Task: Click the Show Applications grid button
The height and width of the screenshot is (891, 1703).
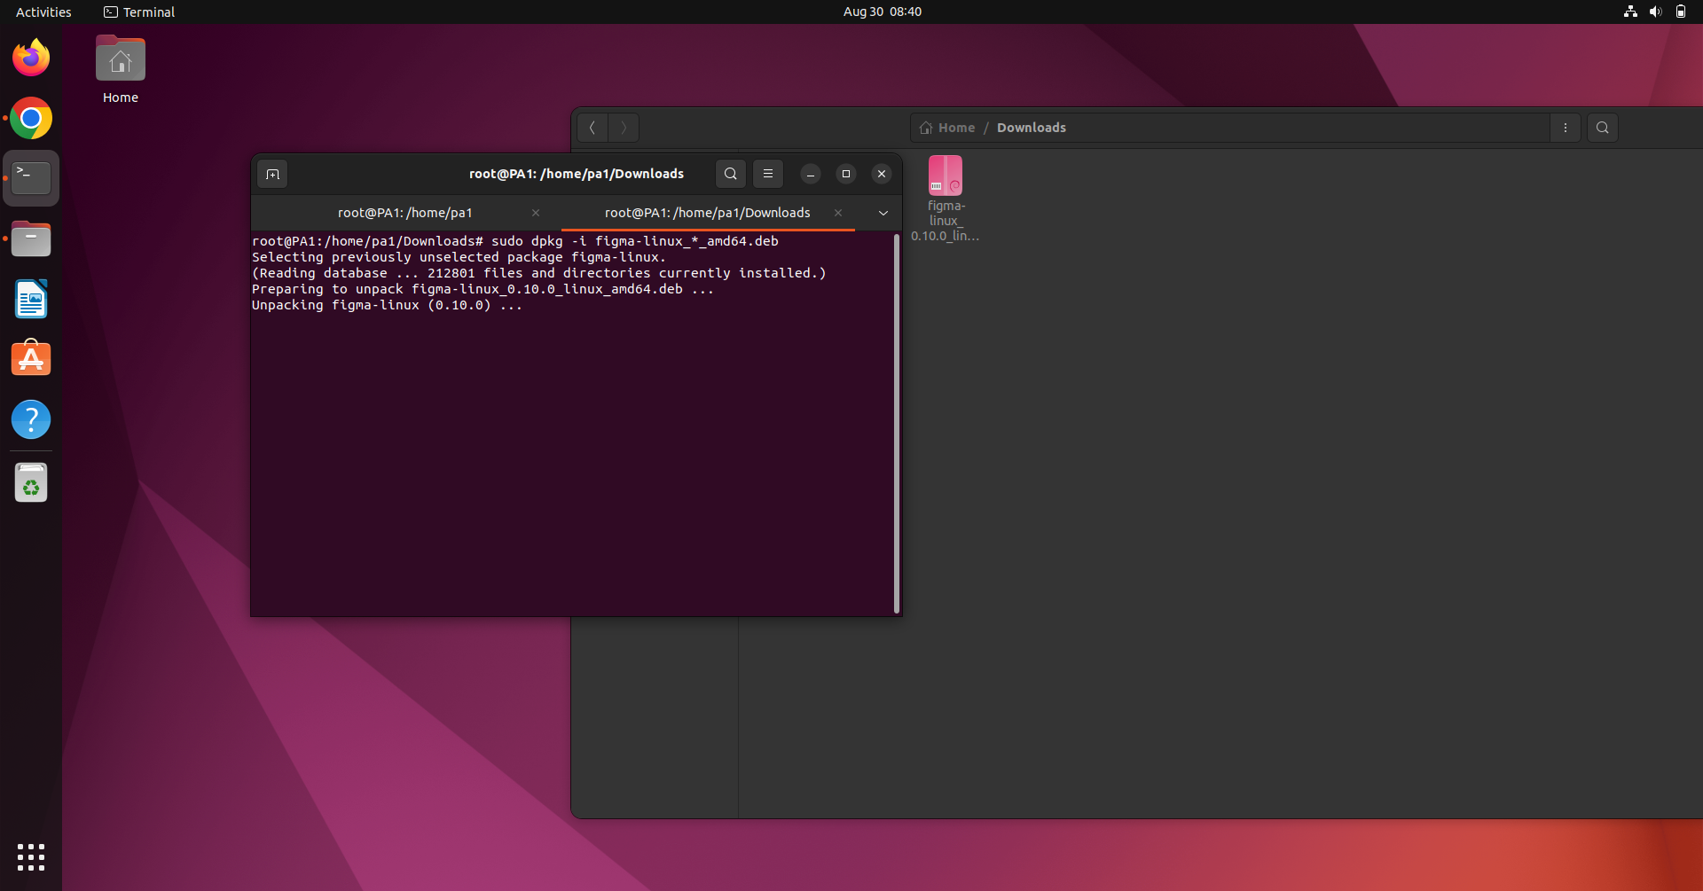Action: [x=31, y=856]
